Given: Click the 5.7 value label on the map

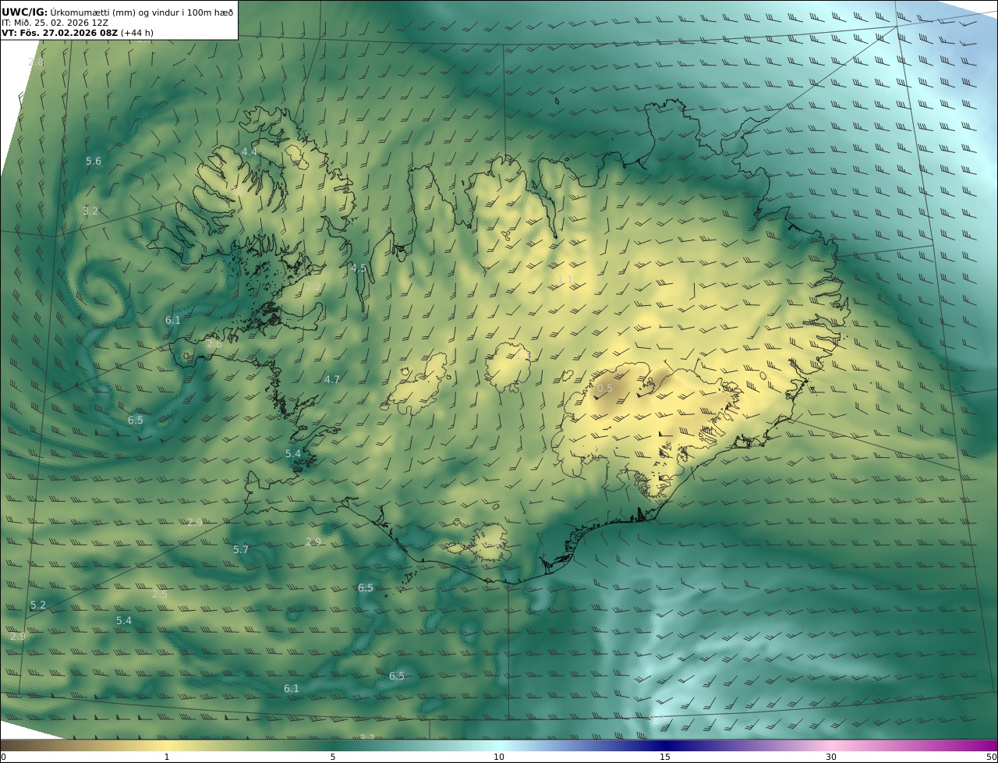Looking at the screenshot, I should click(241, 550).
